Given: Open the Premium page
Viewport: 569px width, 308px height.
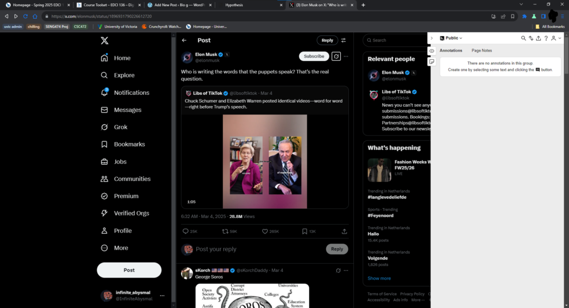Looking at the screenshot, I should click(x=119, y=196).
